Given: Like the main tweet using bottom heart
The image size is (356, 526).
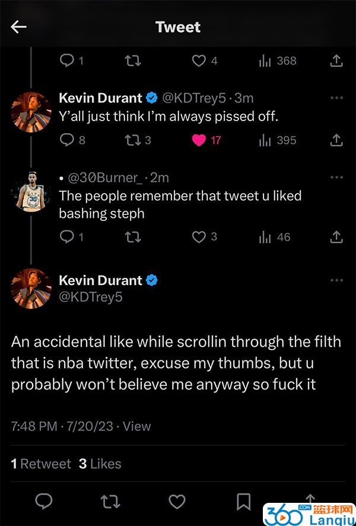Looking at the screenshot, I should tap(177, 502).
